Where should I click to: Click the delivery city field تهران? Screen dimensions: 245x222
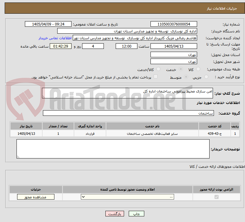coord(173,61)
